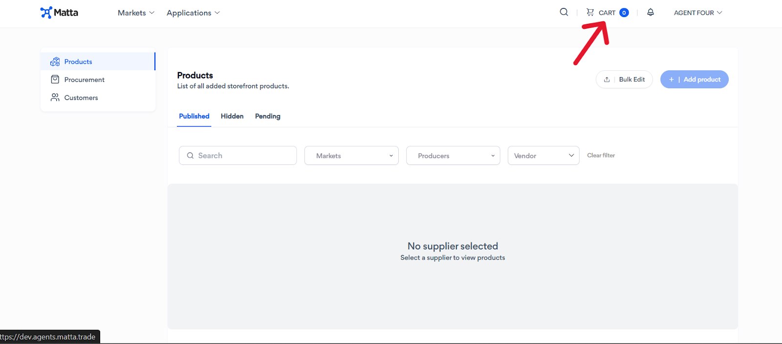Open the AGENT FOUR account dropdown

click(x=698, y=13)
